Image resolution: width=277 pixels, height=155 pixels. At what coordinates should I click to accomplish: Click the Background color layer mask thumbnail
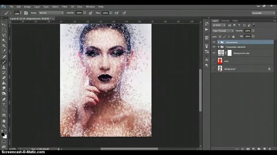pyautogui.click(x=229, y=53)
